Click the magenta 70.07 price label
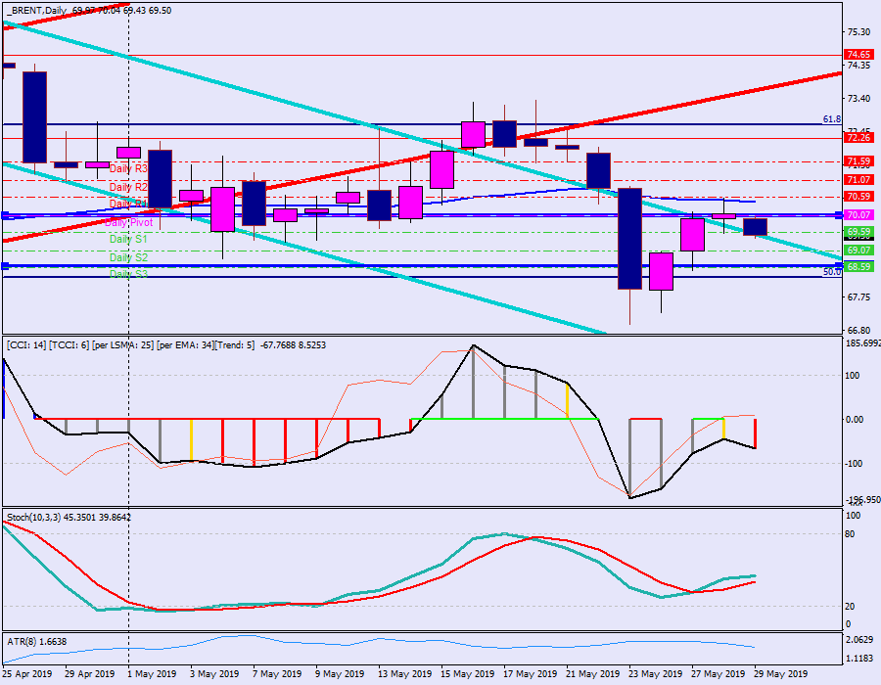The image size is (881, 685). click(x=858, y=214)
